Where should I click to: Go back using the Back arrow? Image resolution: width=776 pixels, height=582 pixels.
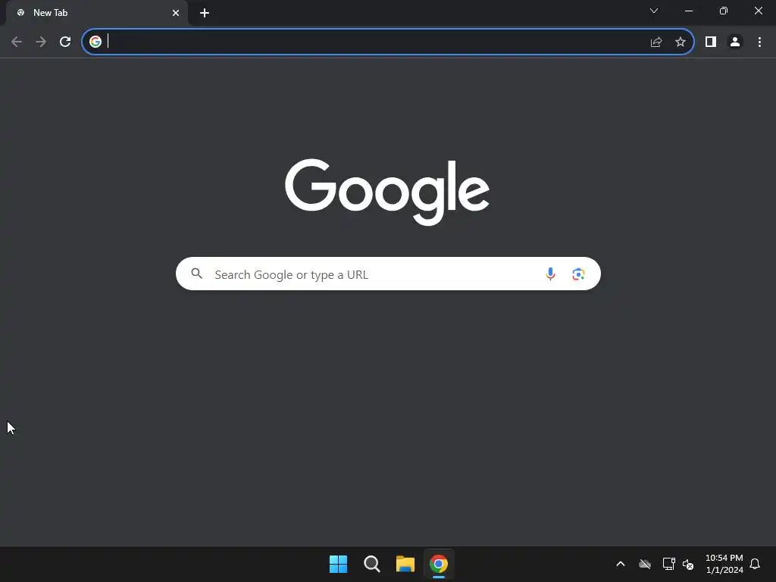[17, 42]
